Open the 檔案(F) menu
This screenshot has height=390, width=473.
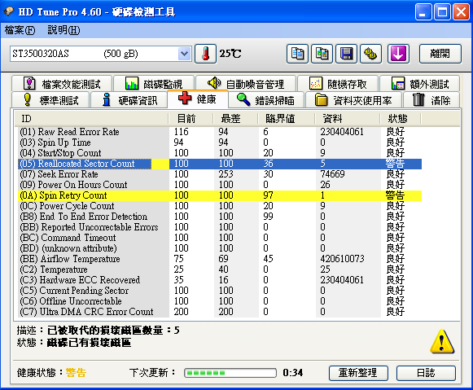20,30
